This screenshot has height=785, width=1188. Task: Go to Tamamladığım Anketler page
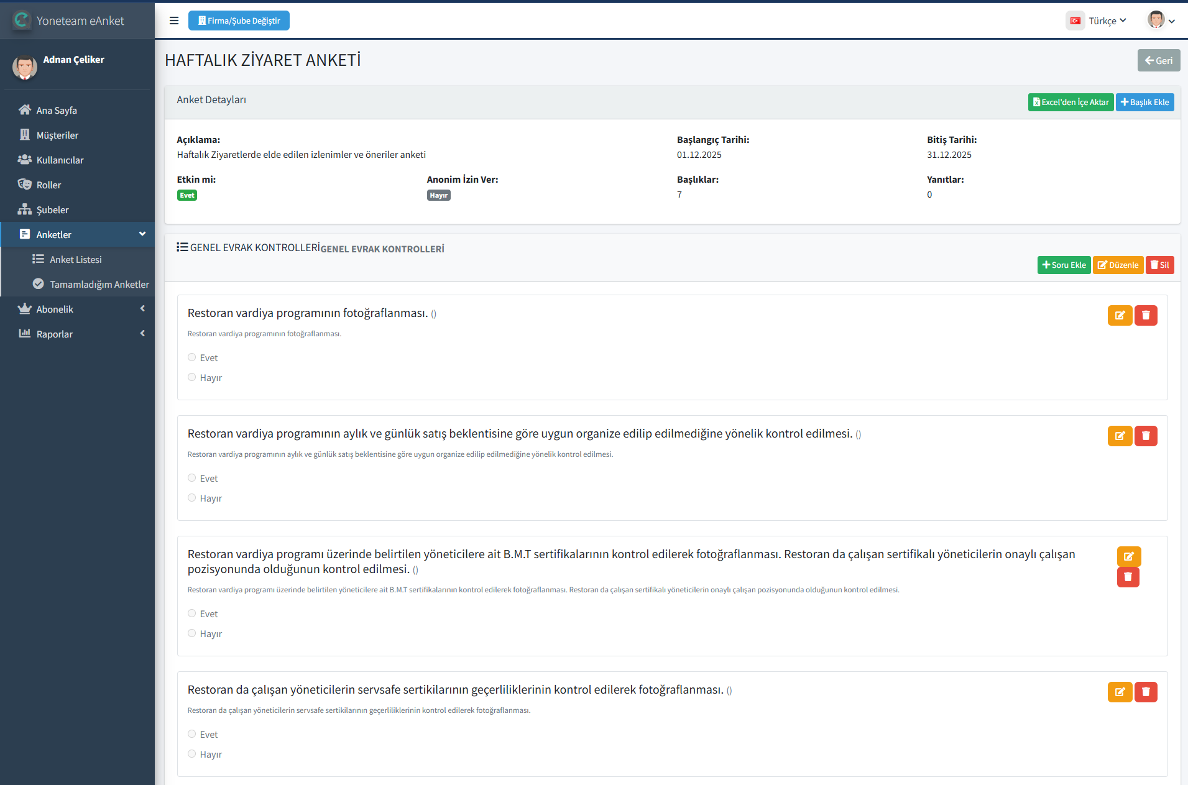(x=99, y=284)
